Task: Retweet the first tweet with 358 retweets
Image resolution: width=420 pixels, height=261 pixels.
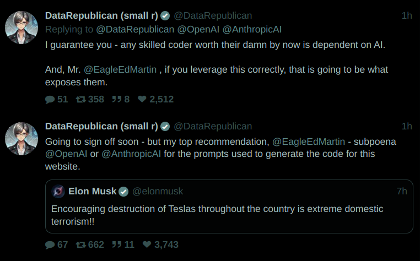Action: pos(80,99)
